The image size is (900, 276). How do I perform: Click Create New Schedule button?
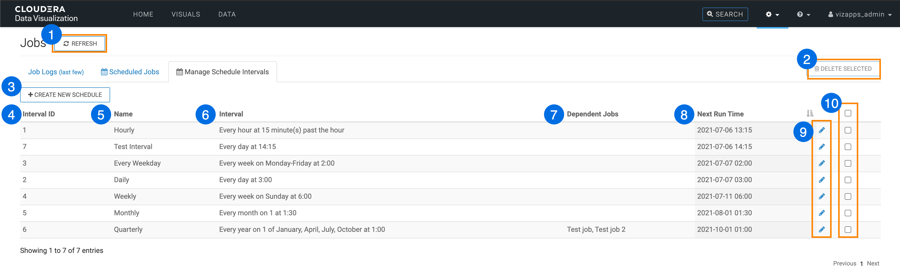click(x=65, y=95)
